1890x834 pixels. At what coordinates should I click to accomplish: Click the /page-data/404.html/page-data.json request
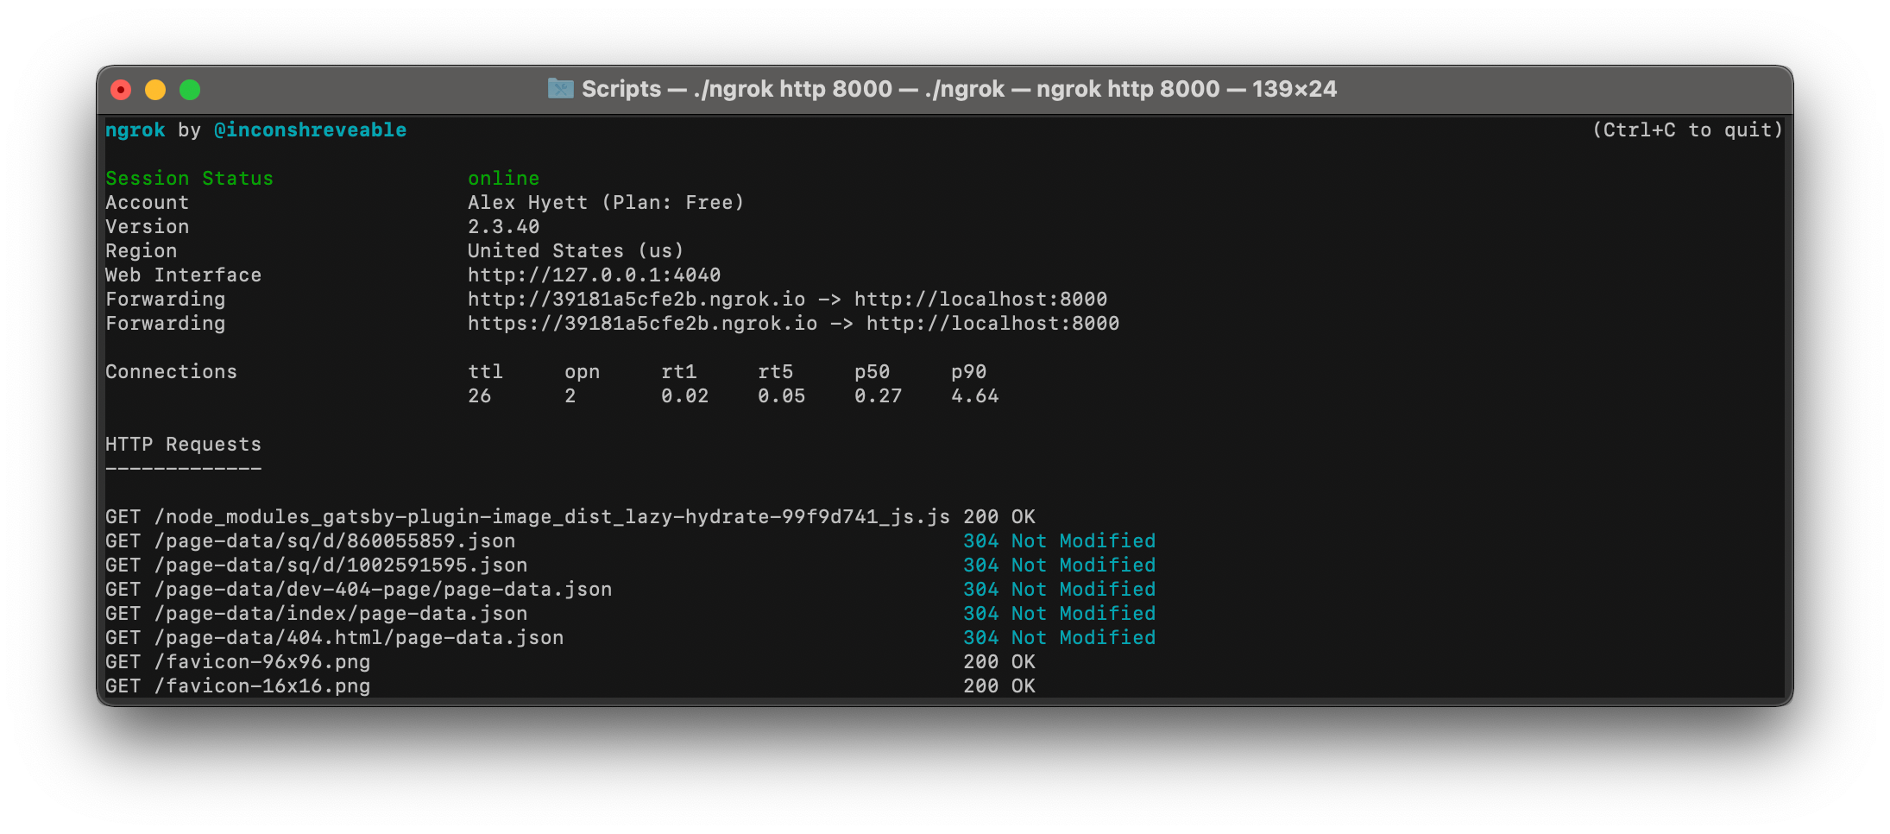(358, 638)
